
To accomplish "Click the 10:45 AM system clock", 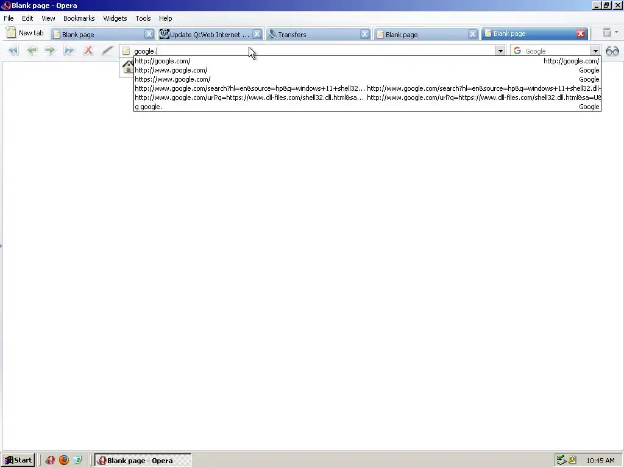I will coord(600,461).
